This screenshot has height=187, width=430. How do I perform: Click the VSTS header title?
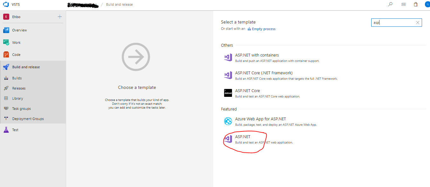pyautogui.click(x=16, y=4)
